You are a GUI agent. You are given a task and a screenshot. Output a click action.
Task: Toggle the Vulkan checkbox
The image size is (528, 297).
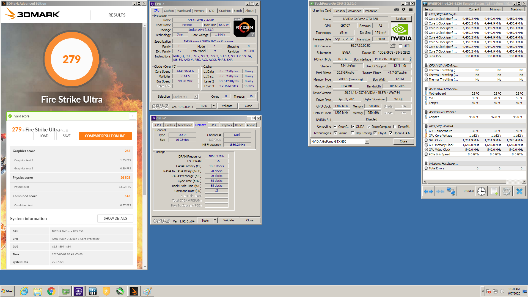(x=335, y=133)
